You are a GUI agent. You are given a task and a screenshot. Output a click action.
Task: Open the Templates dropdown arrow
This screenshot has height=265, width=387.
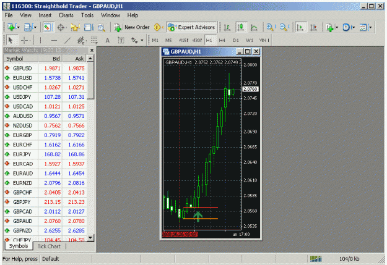(370, 27)
